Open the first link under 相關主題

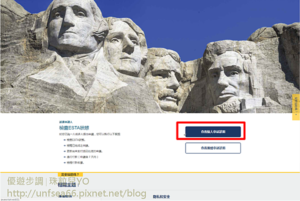click(x=65, y=196)
